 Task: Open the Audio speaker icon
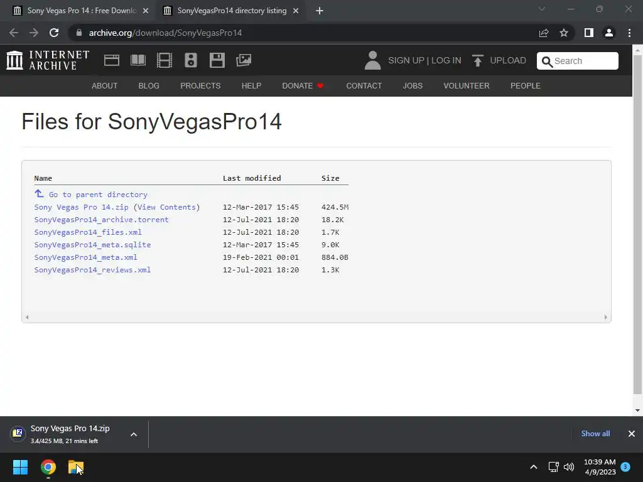click(191, 60)
